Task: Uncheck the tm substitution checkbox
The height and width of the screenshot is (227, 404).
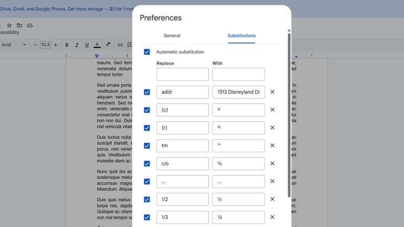Action: [x=147, y=146]
